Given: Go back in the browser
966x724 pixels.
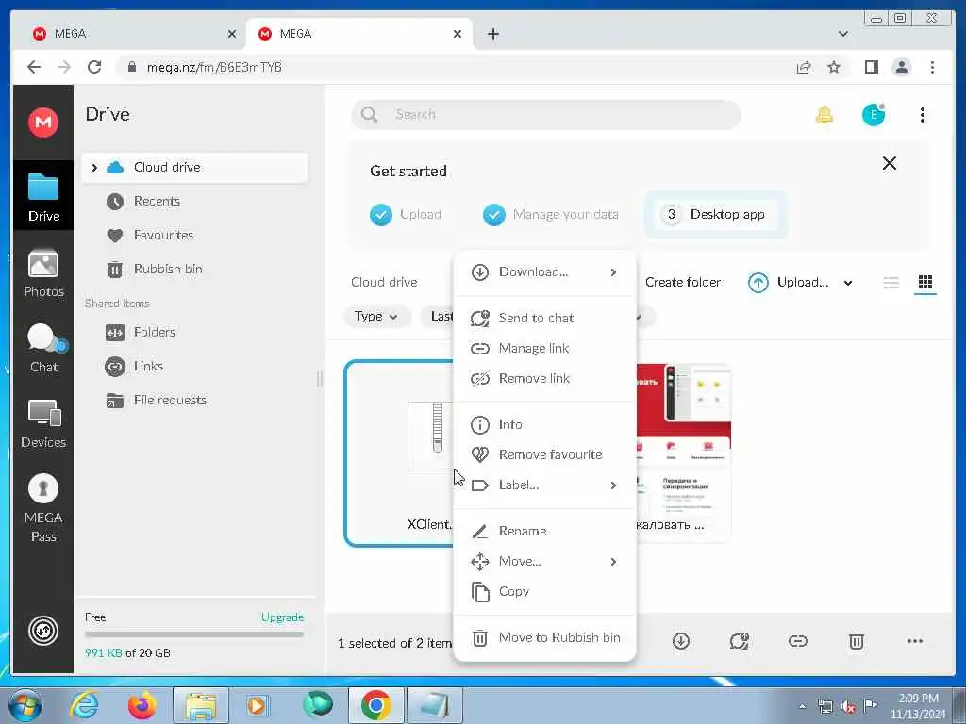Looking at the screenshot, I should pyautogui.click(x=34, y=67).
